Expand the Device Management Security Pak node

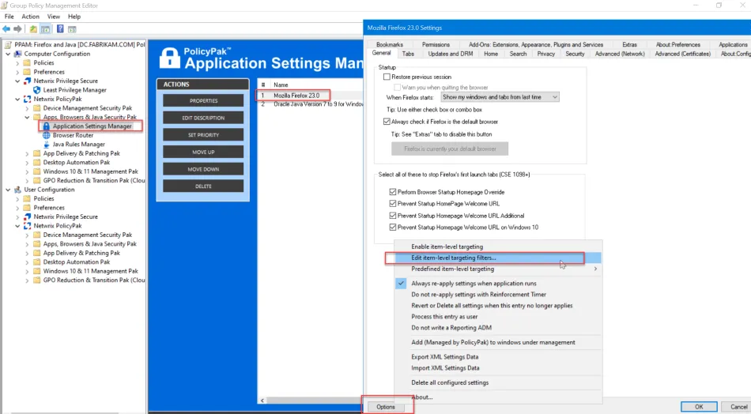[x=27, y=108]
